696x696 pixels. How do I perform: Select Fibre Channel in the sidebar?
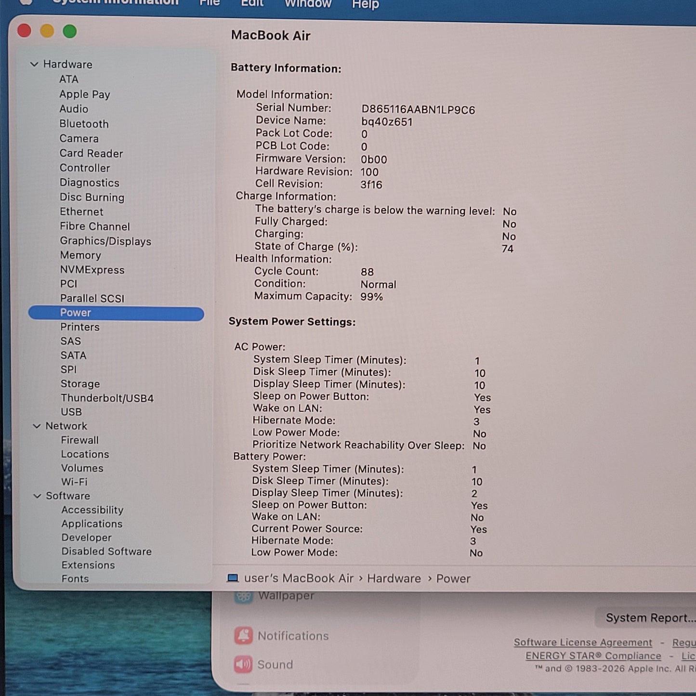click(95, 226)
